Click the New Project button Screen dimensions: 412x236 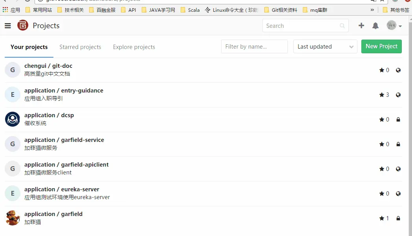click(x=381, y=46)
